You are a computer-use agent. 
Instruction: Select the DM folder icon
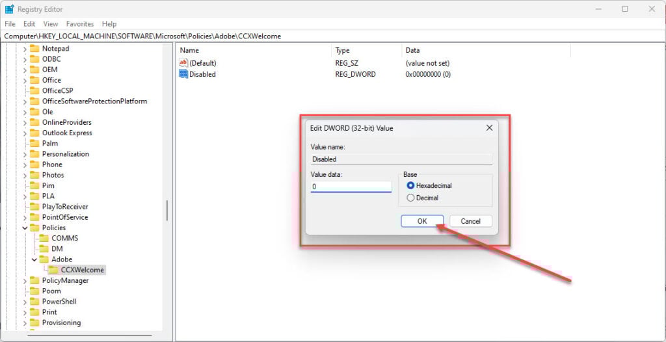coord(44,249)
